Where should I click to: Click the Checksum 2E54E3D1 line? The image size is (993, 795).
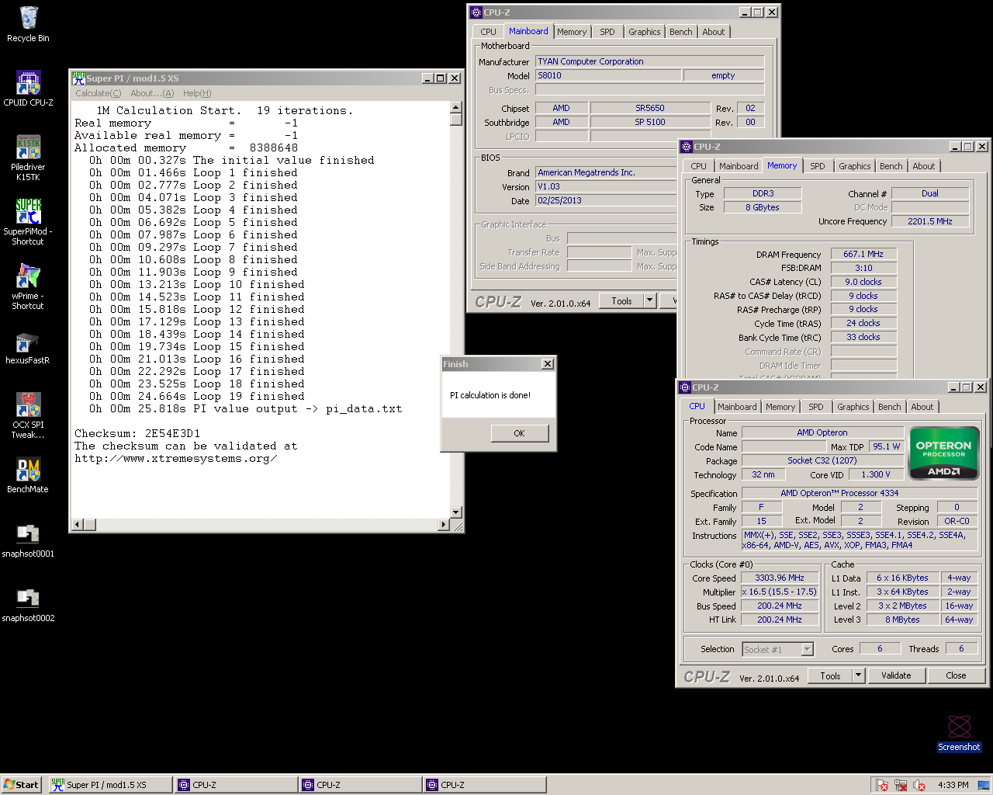[x=137, y=433]
